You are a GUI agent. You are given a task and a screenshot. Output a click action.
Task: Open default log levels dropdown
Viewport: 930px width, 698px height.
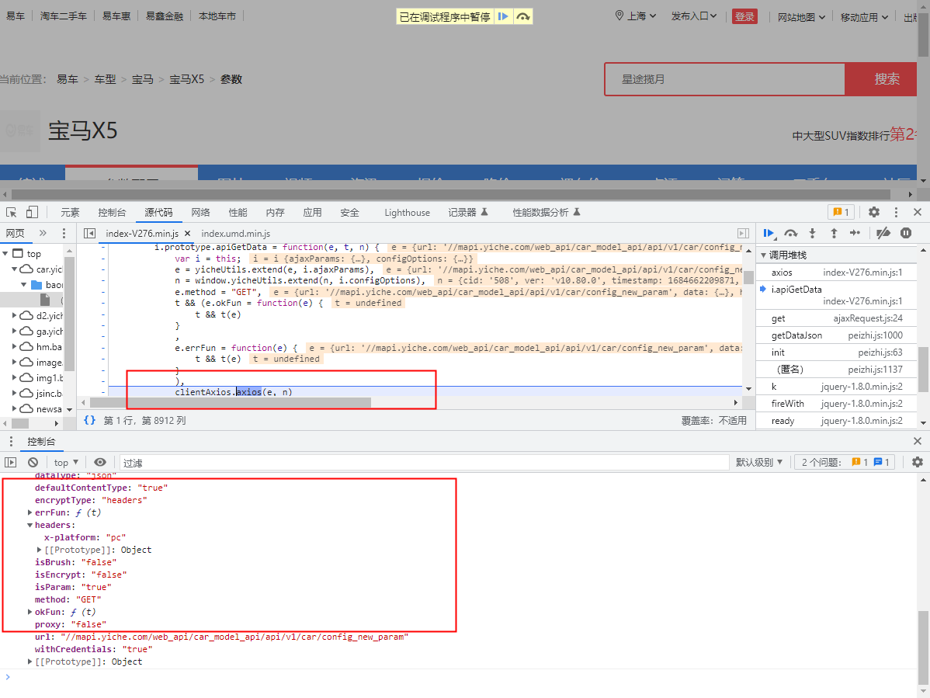tap(759, 463)
